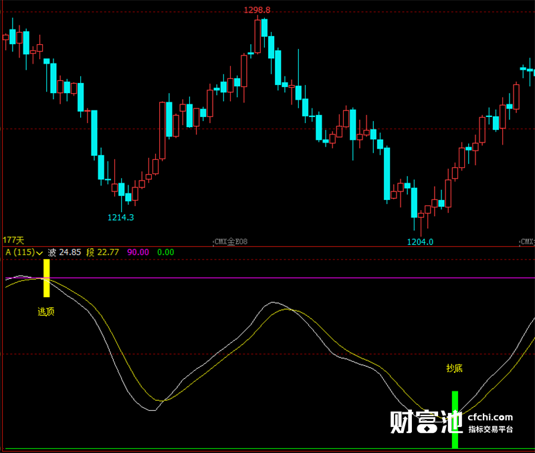
Task: Click the 波 24.85 indicator value
Action: point(64,252)
